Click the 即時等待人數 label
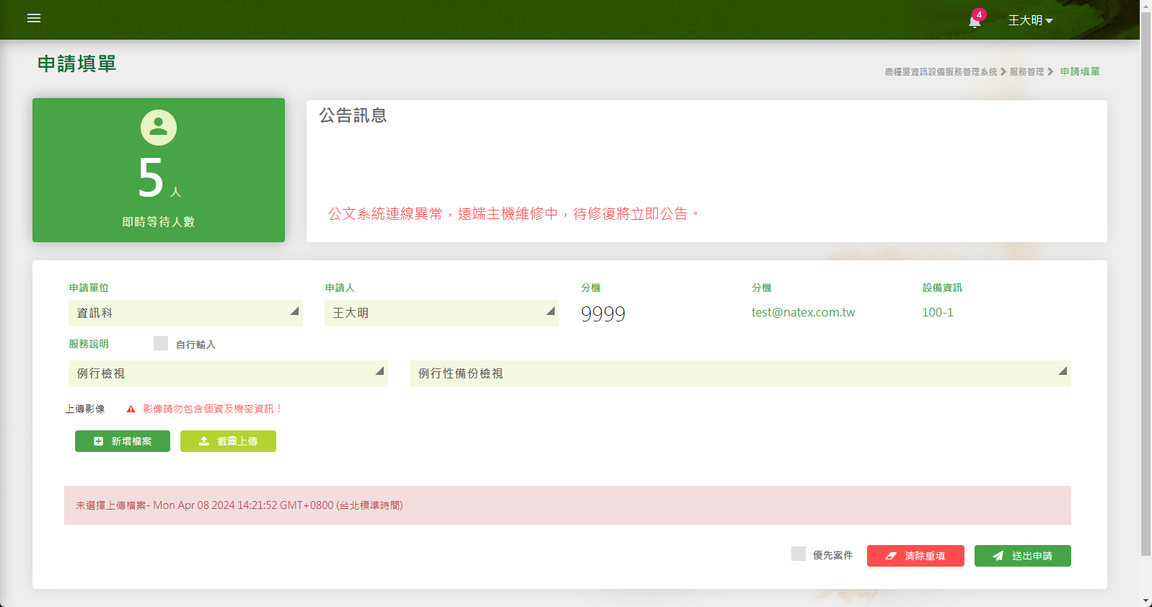1152x607 pixels. (159, 222)
